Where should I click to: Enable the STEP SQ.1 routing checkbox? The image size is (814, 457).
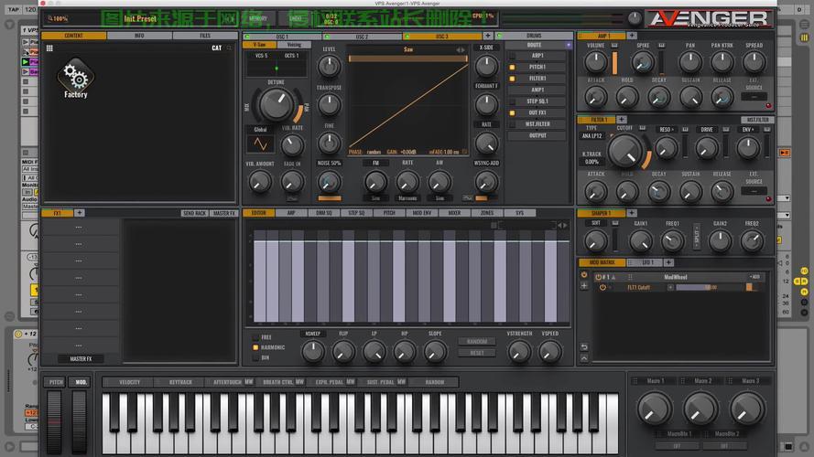pyautogui.click(x=513, y=101)
